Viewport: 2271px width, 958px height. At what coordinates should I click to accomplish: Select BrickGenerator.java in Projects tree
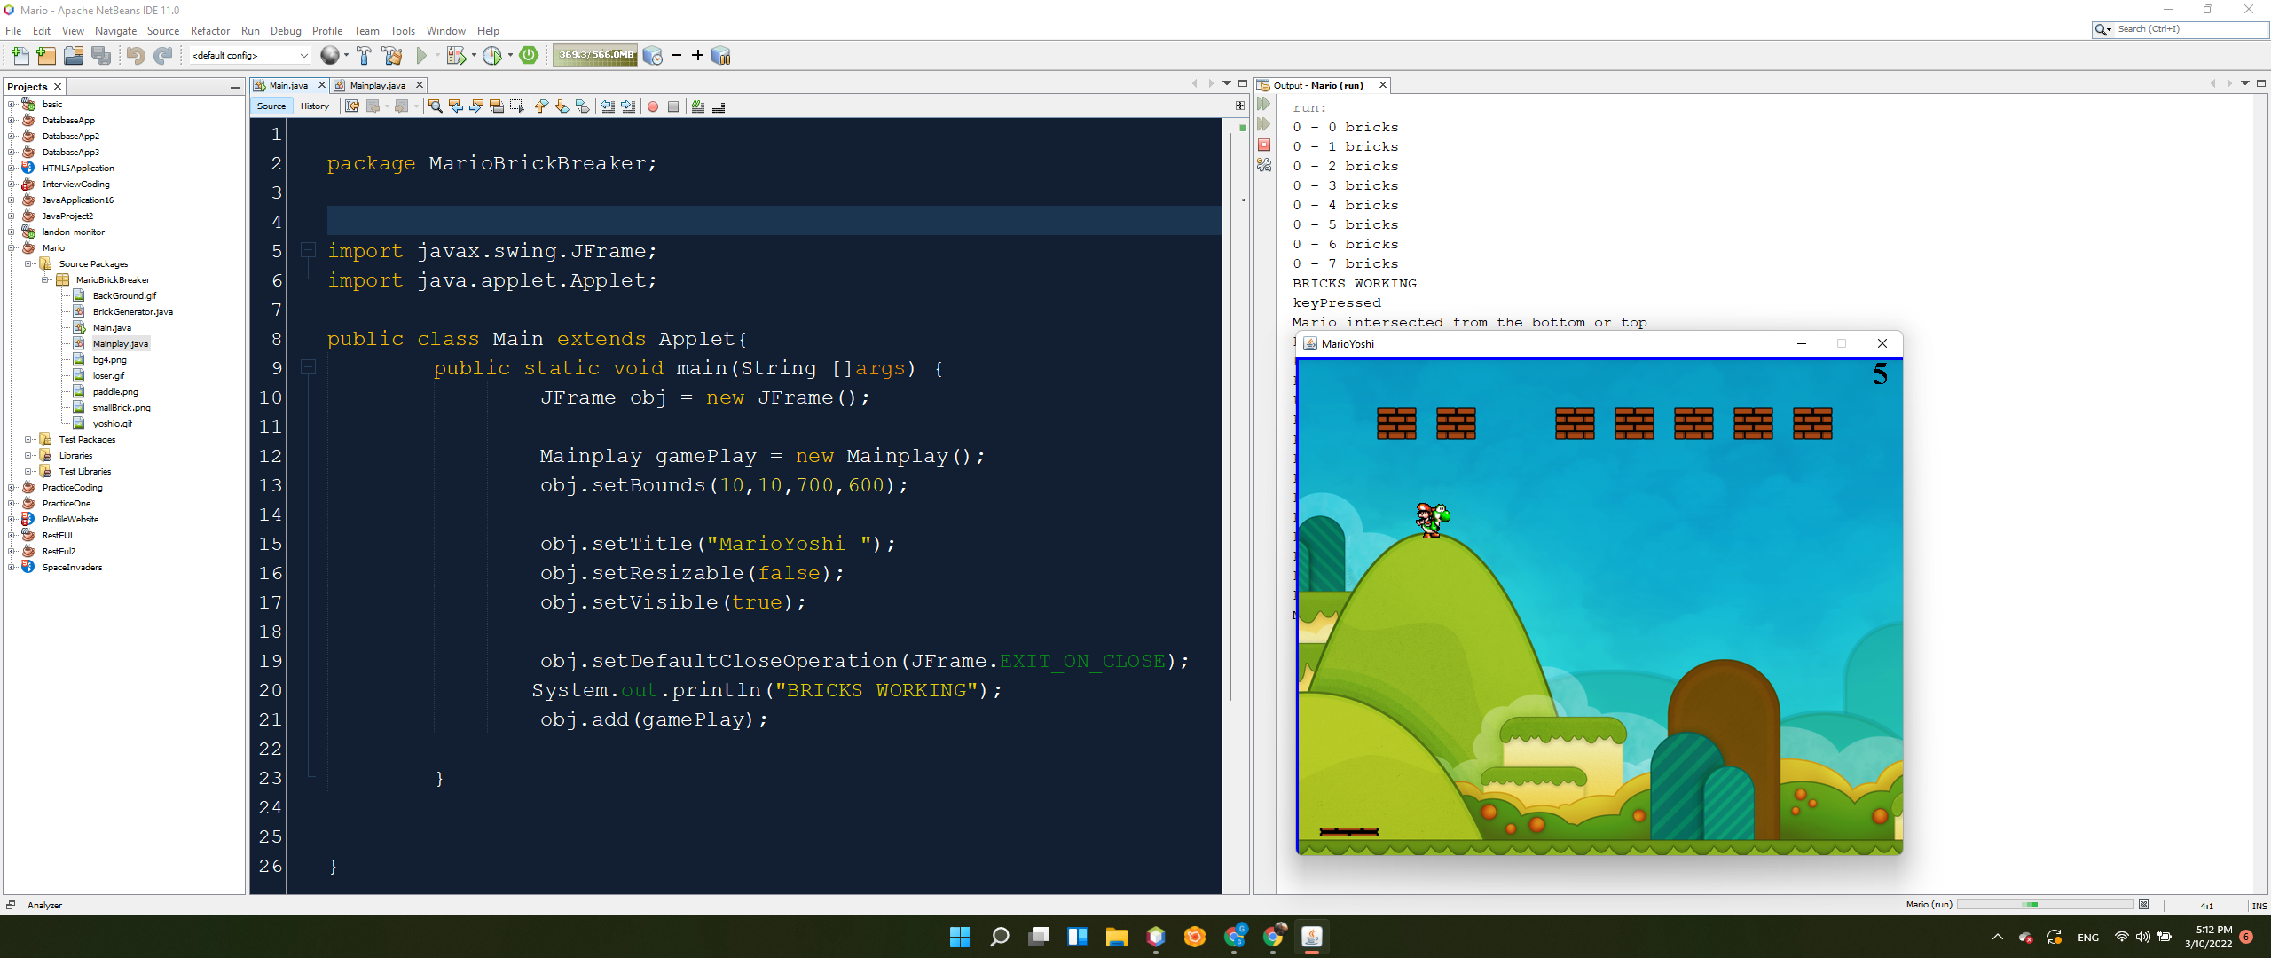(x=132, y=312)
